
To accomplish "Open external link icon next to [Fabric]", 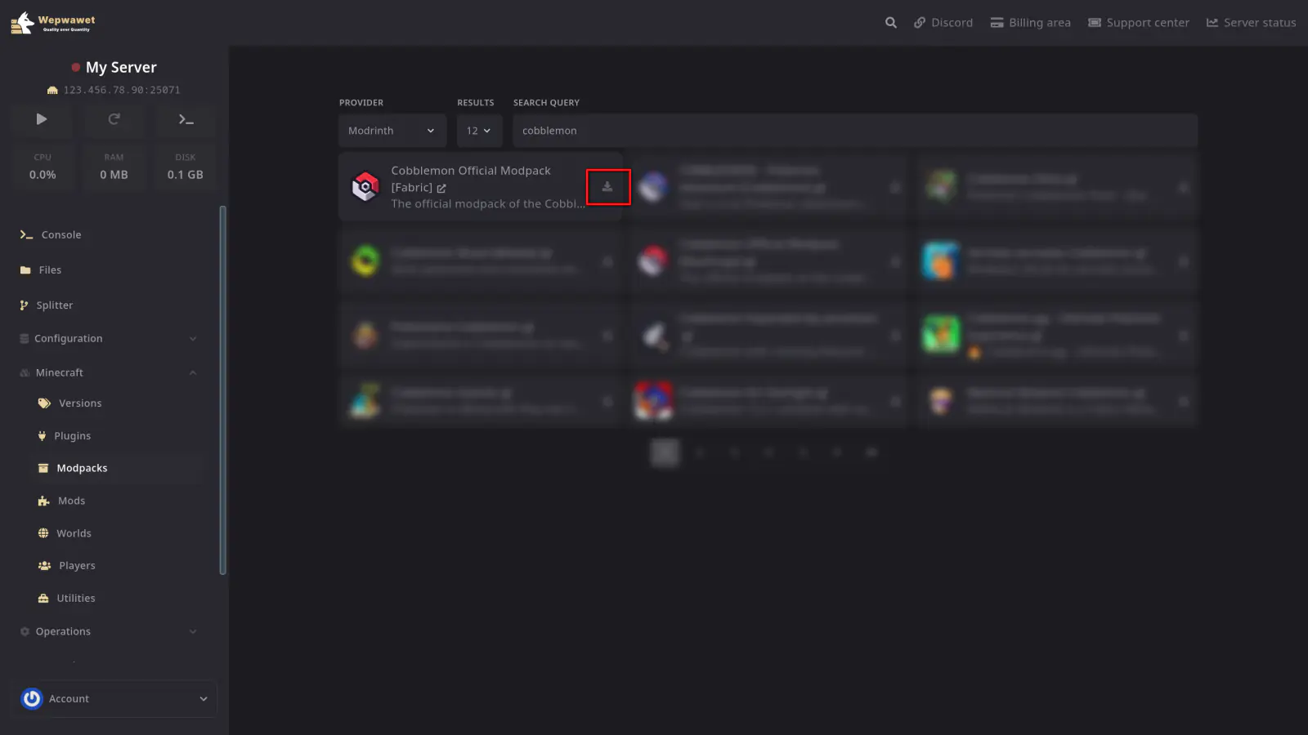I will (441, 188).
